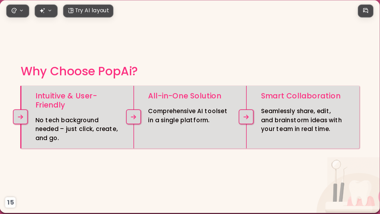Screen dimensions: 380x214
Task: Click the Try AI layout button
Action: pyautogui.click(x=88, y=11)
